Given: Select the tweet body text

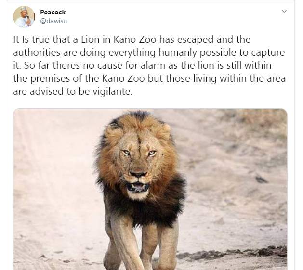Looking at the screenshot, I should pos(149,65).
